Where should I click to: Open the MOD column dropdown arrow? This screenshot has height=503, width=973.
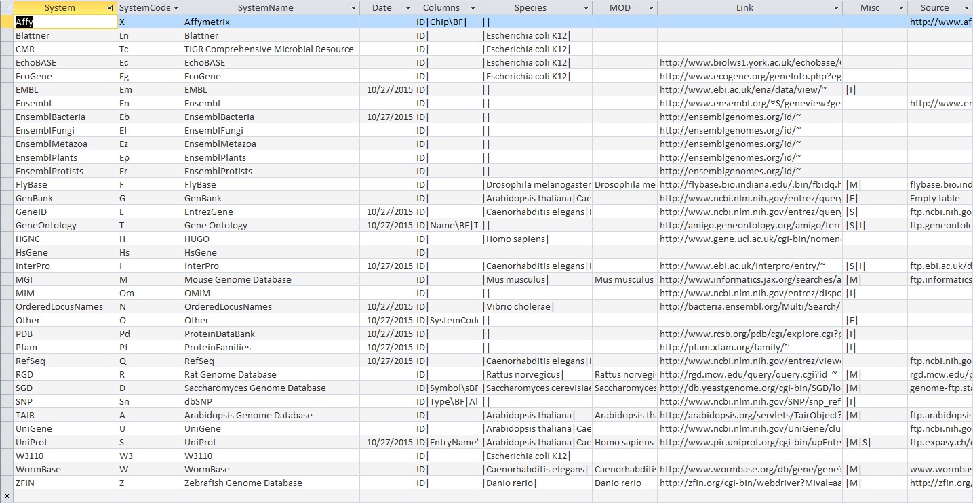[x=651, y=8]
